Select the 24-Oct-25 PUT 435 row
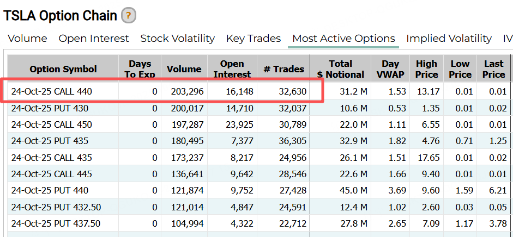 [50, 141]
